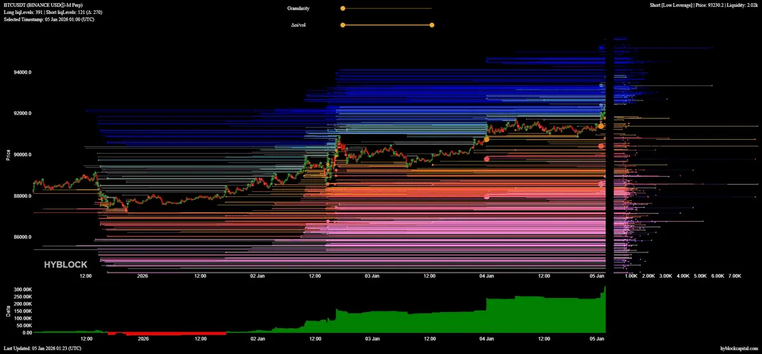Open the hyblockcapital.com link

(740, 349)
